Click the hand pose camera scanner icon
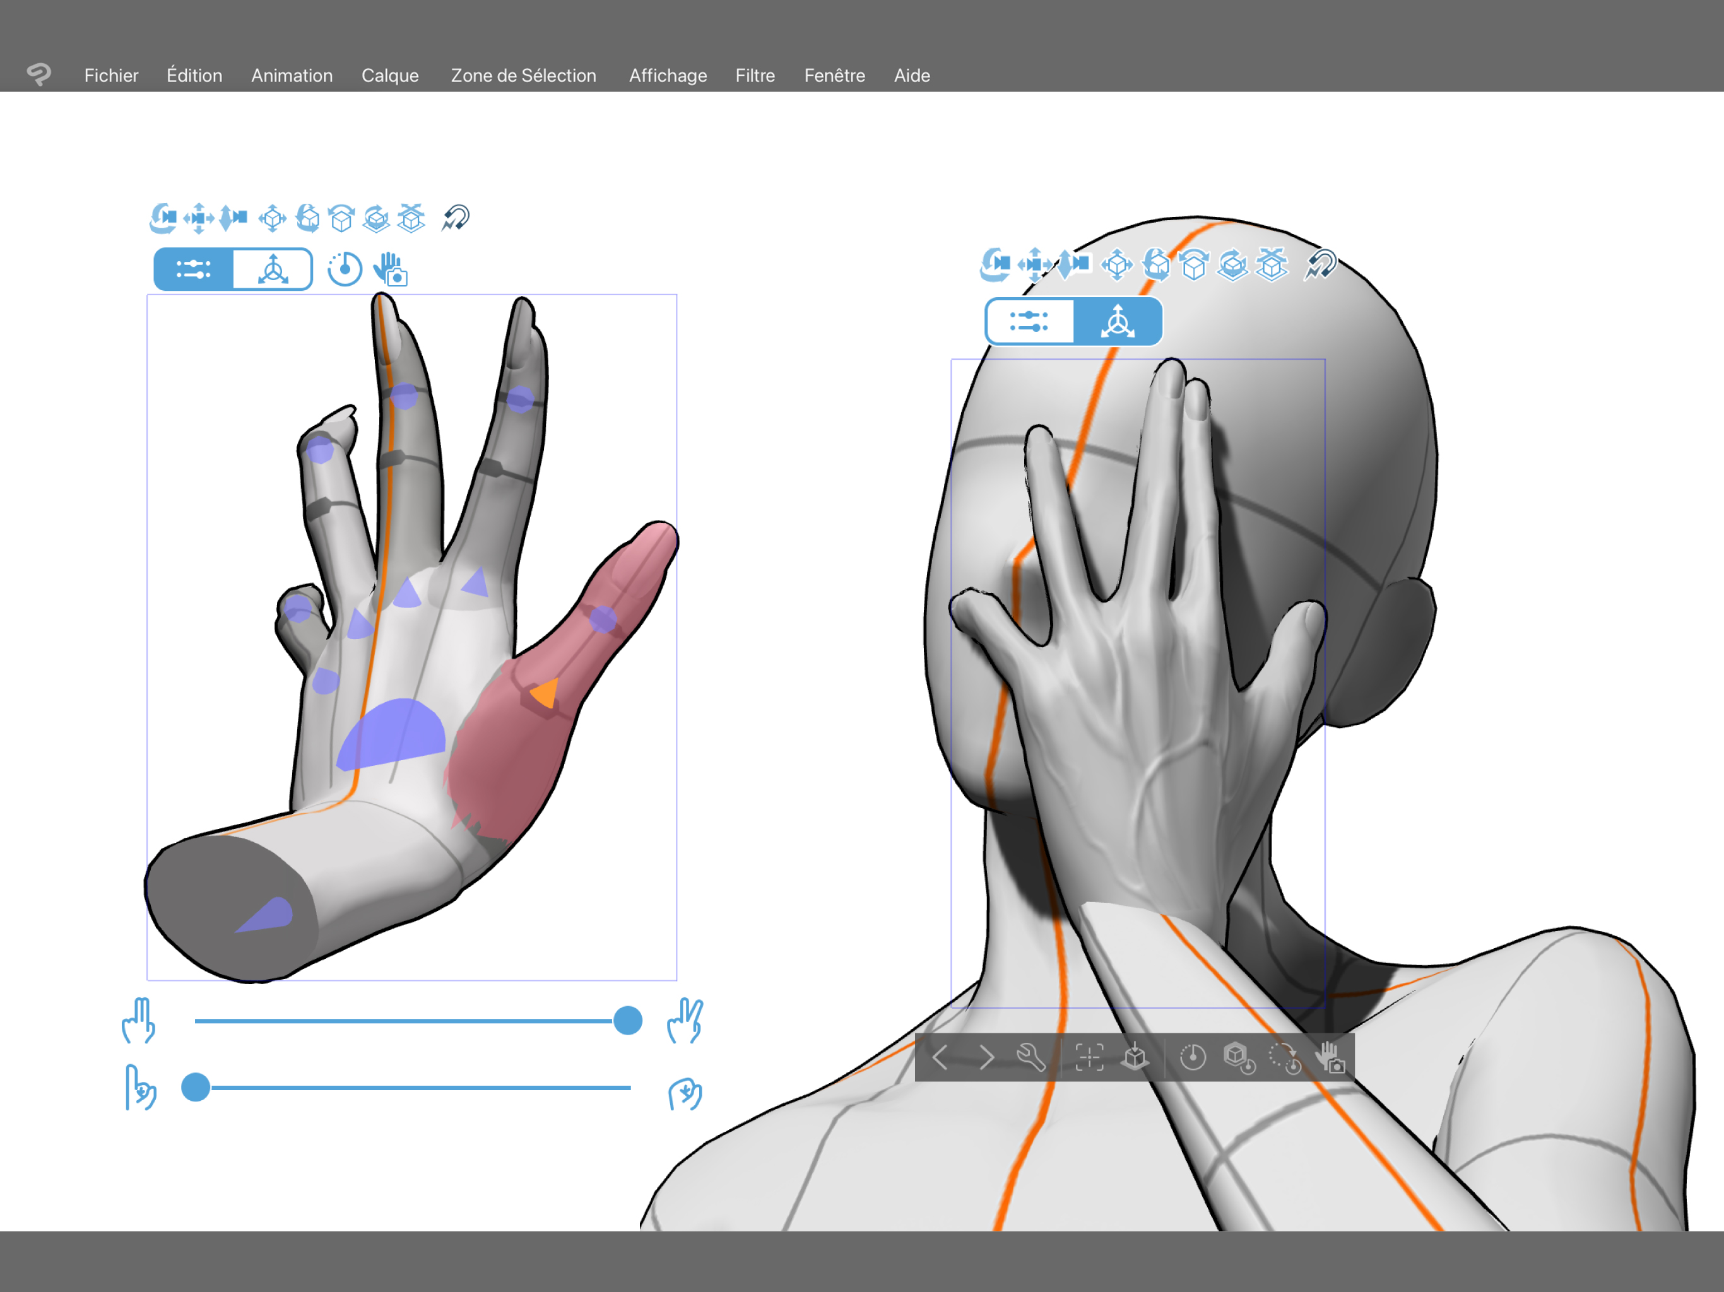The height and width of the screenshot is (1292, 1724). [390, 269]
